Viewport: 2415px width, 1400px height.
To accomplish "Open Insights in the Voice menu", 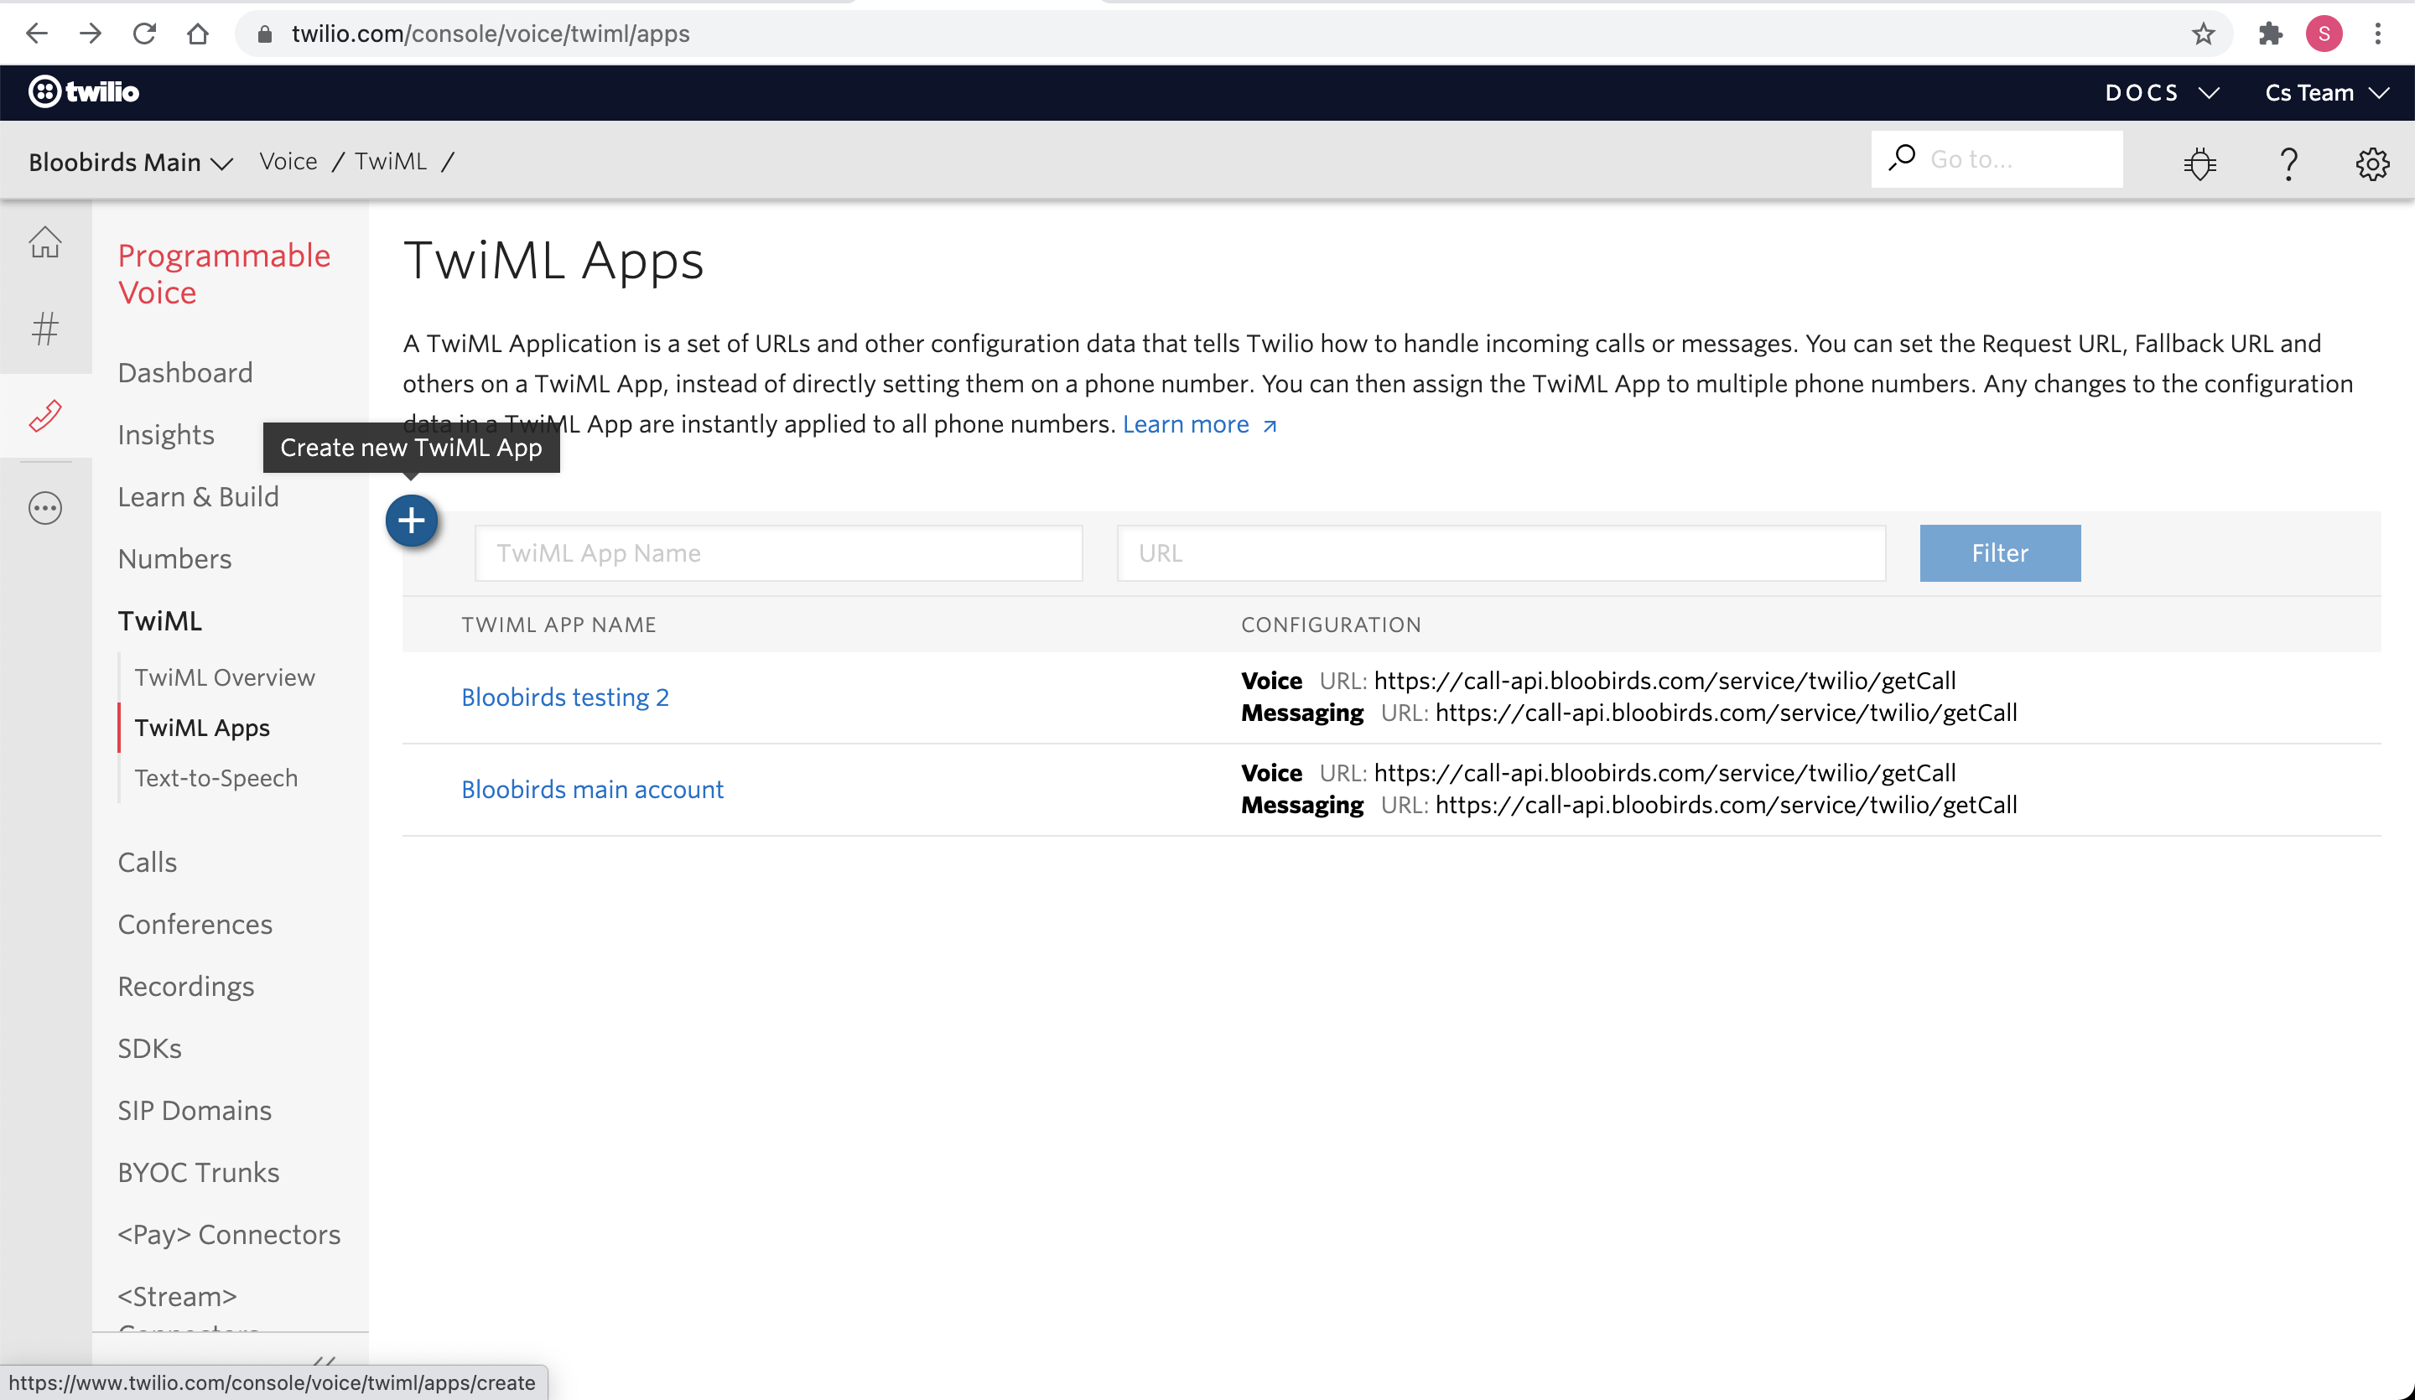I will coord(166,434).
